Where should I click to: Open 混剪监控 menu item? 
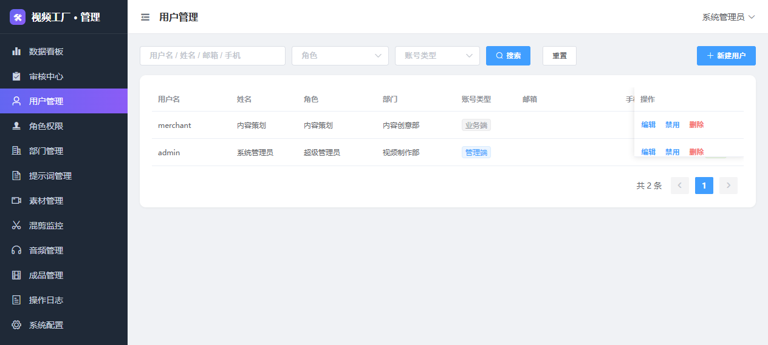64,226
